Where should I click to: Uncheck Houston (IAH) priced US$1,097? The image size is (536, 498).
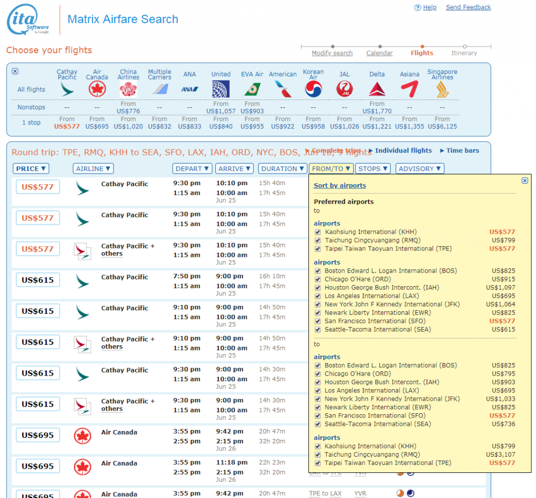coord(318,288)
